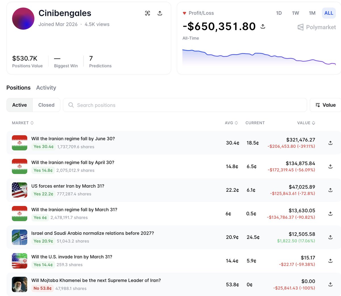Share the Mojtaba Khamenei position
341x296 pixels.
pos(330,284)
